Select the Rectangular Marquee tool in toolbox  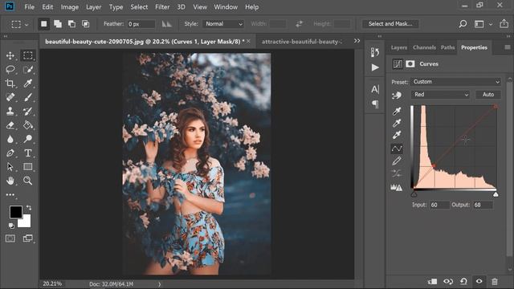pyautogui.click(x=28, y=55)
